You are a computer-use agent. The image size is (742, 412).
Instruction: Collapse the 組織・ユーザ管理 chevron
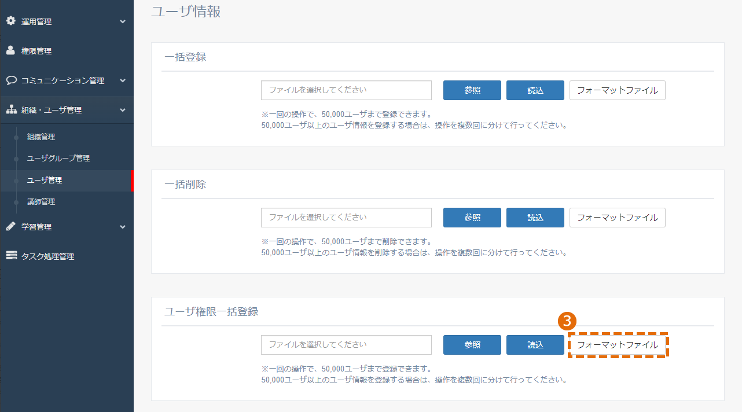point(122,110)
